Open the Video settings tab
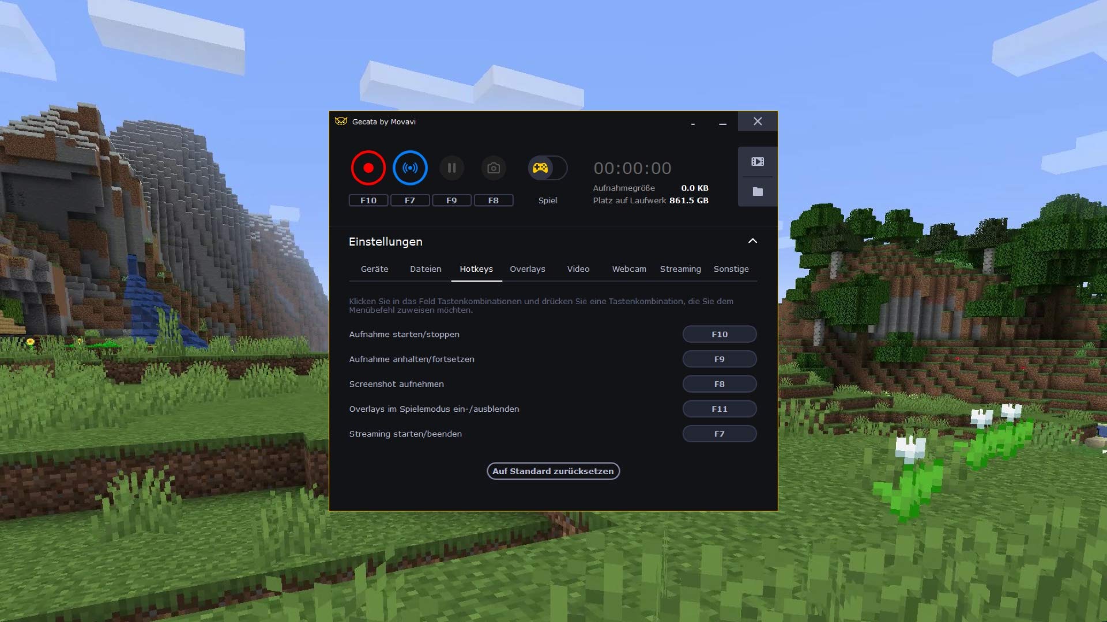The width and height of the screenshot is (1107, 622). click(x=578, y=269)
